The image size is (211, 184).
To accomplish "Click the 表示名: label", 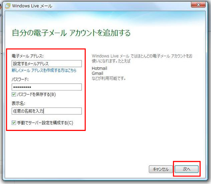I will pos(18,103).
